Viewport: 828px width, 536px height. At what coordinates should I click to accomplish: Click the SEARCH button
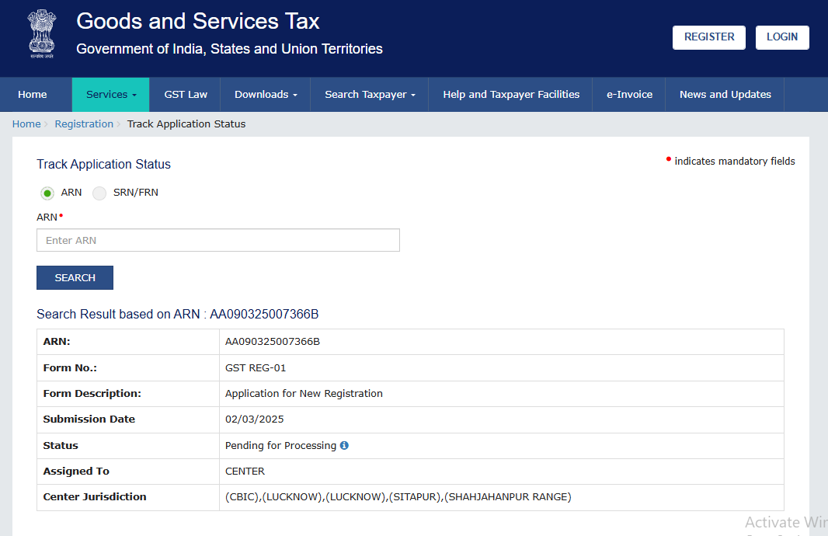[x=75, y=278]
